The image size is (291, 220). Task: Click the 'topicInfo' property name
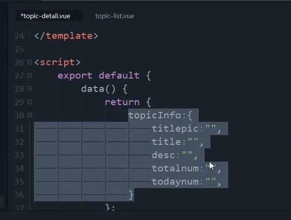(155, 115)
